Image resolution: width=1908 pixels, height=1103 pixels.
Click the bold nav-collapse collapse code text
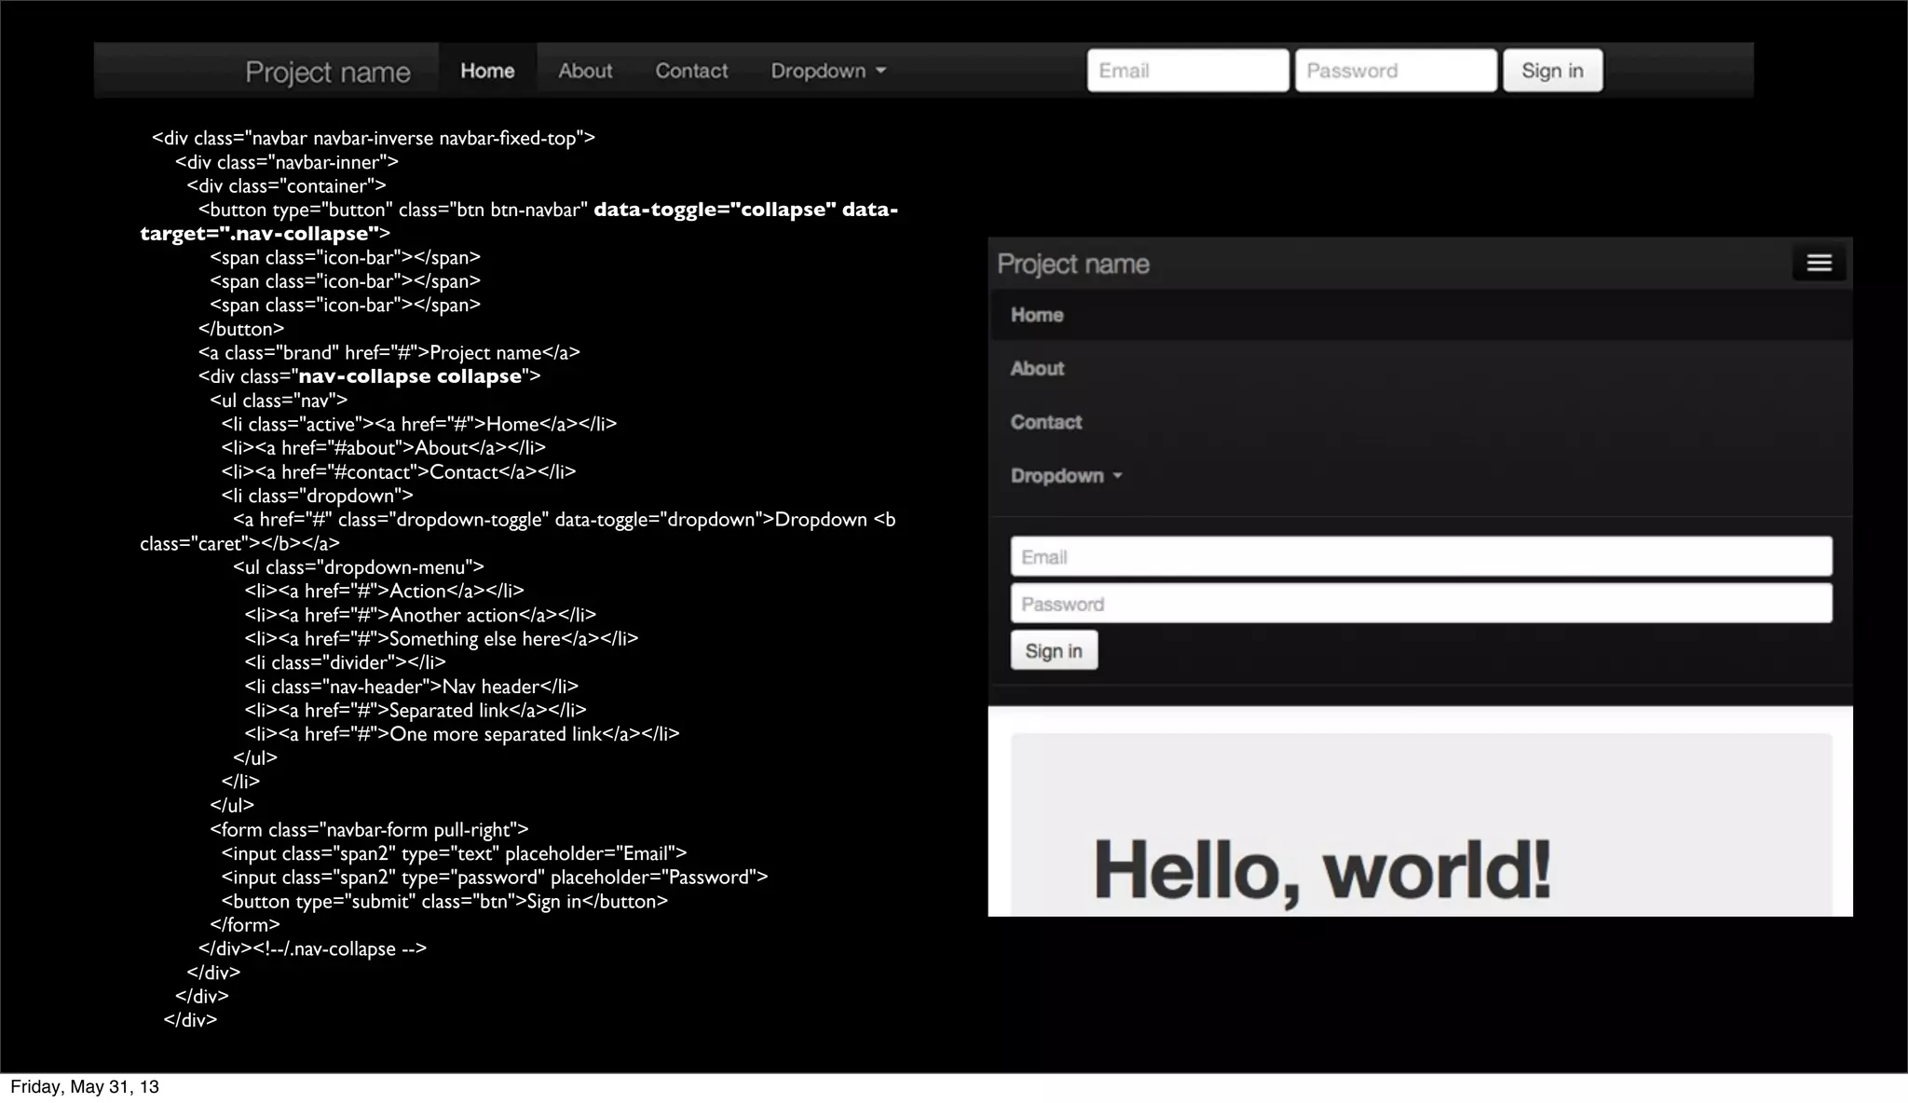tap(410, 376)
